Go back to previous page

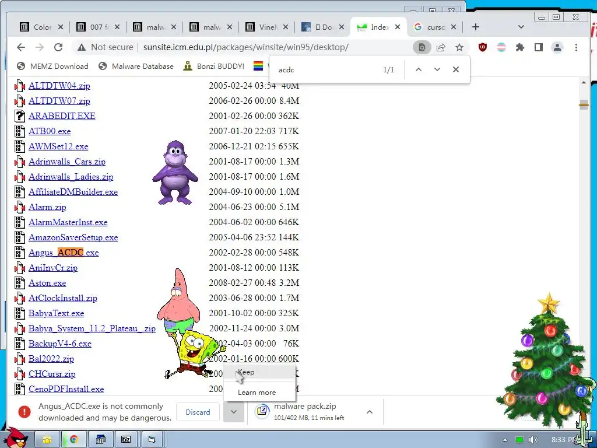(21, 47)
